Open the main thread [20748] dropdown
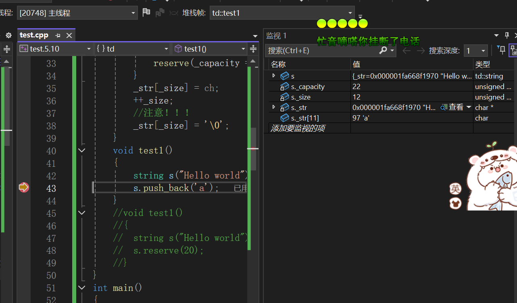The height and width of the screenshot is (303, 517). click(x=77, y=13)
